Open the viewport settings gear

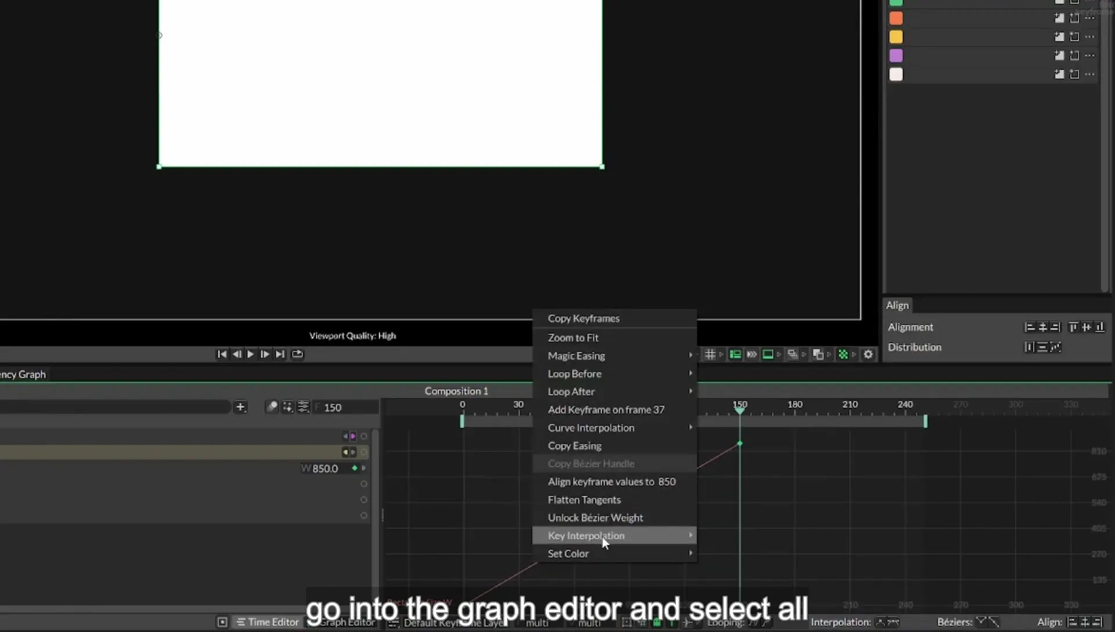(x=868, y=354)
